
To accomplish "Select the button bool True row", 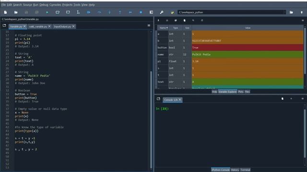I will pos(230,47).
